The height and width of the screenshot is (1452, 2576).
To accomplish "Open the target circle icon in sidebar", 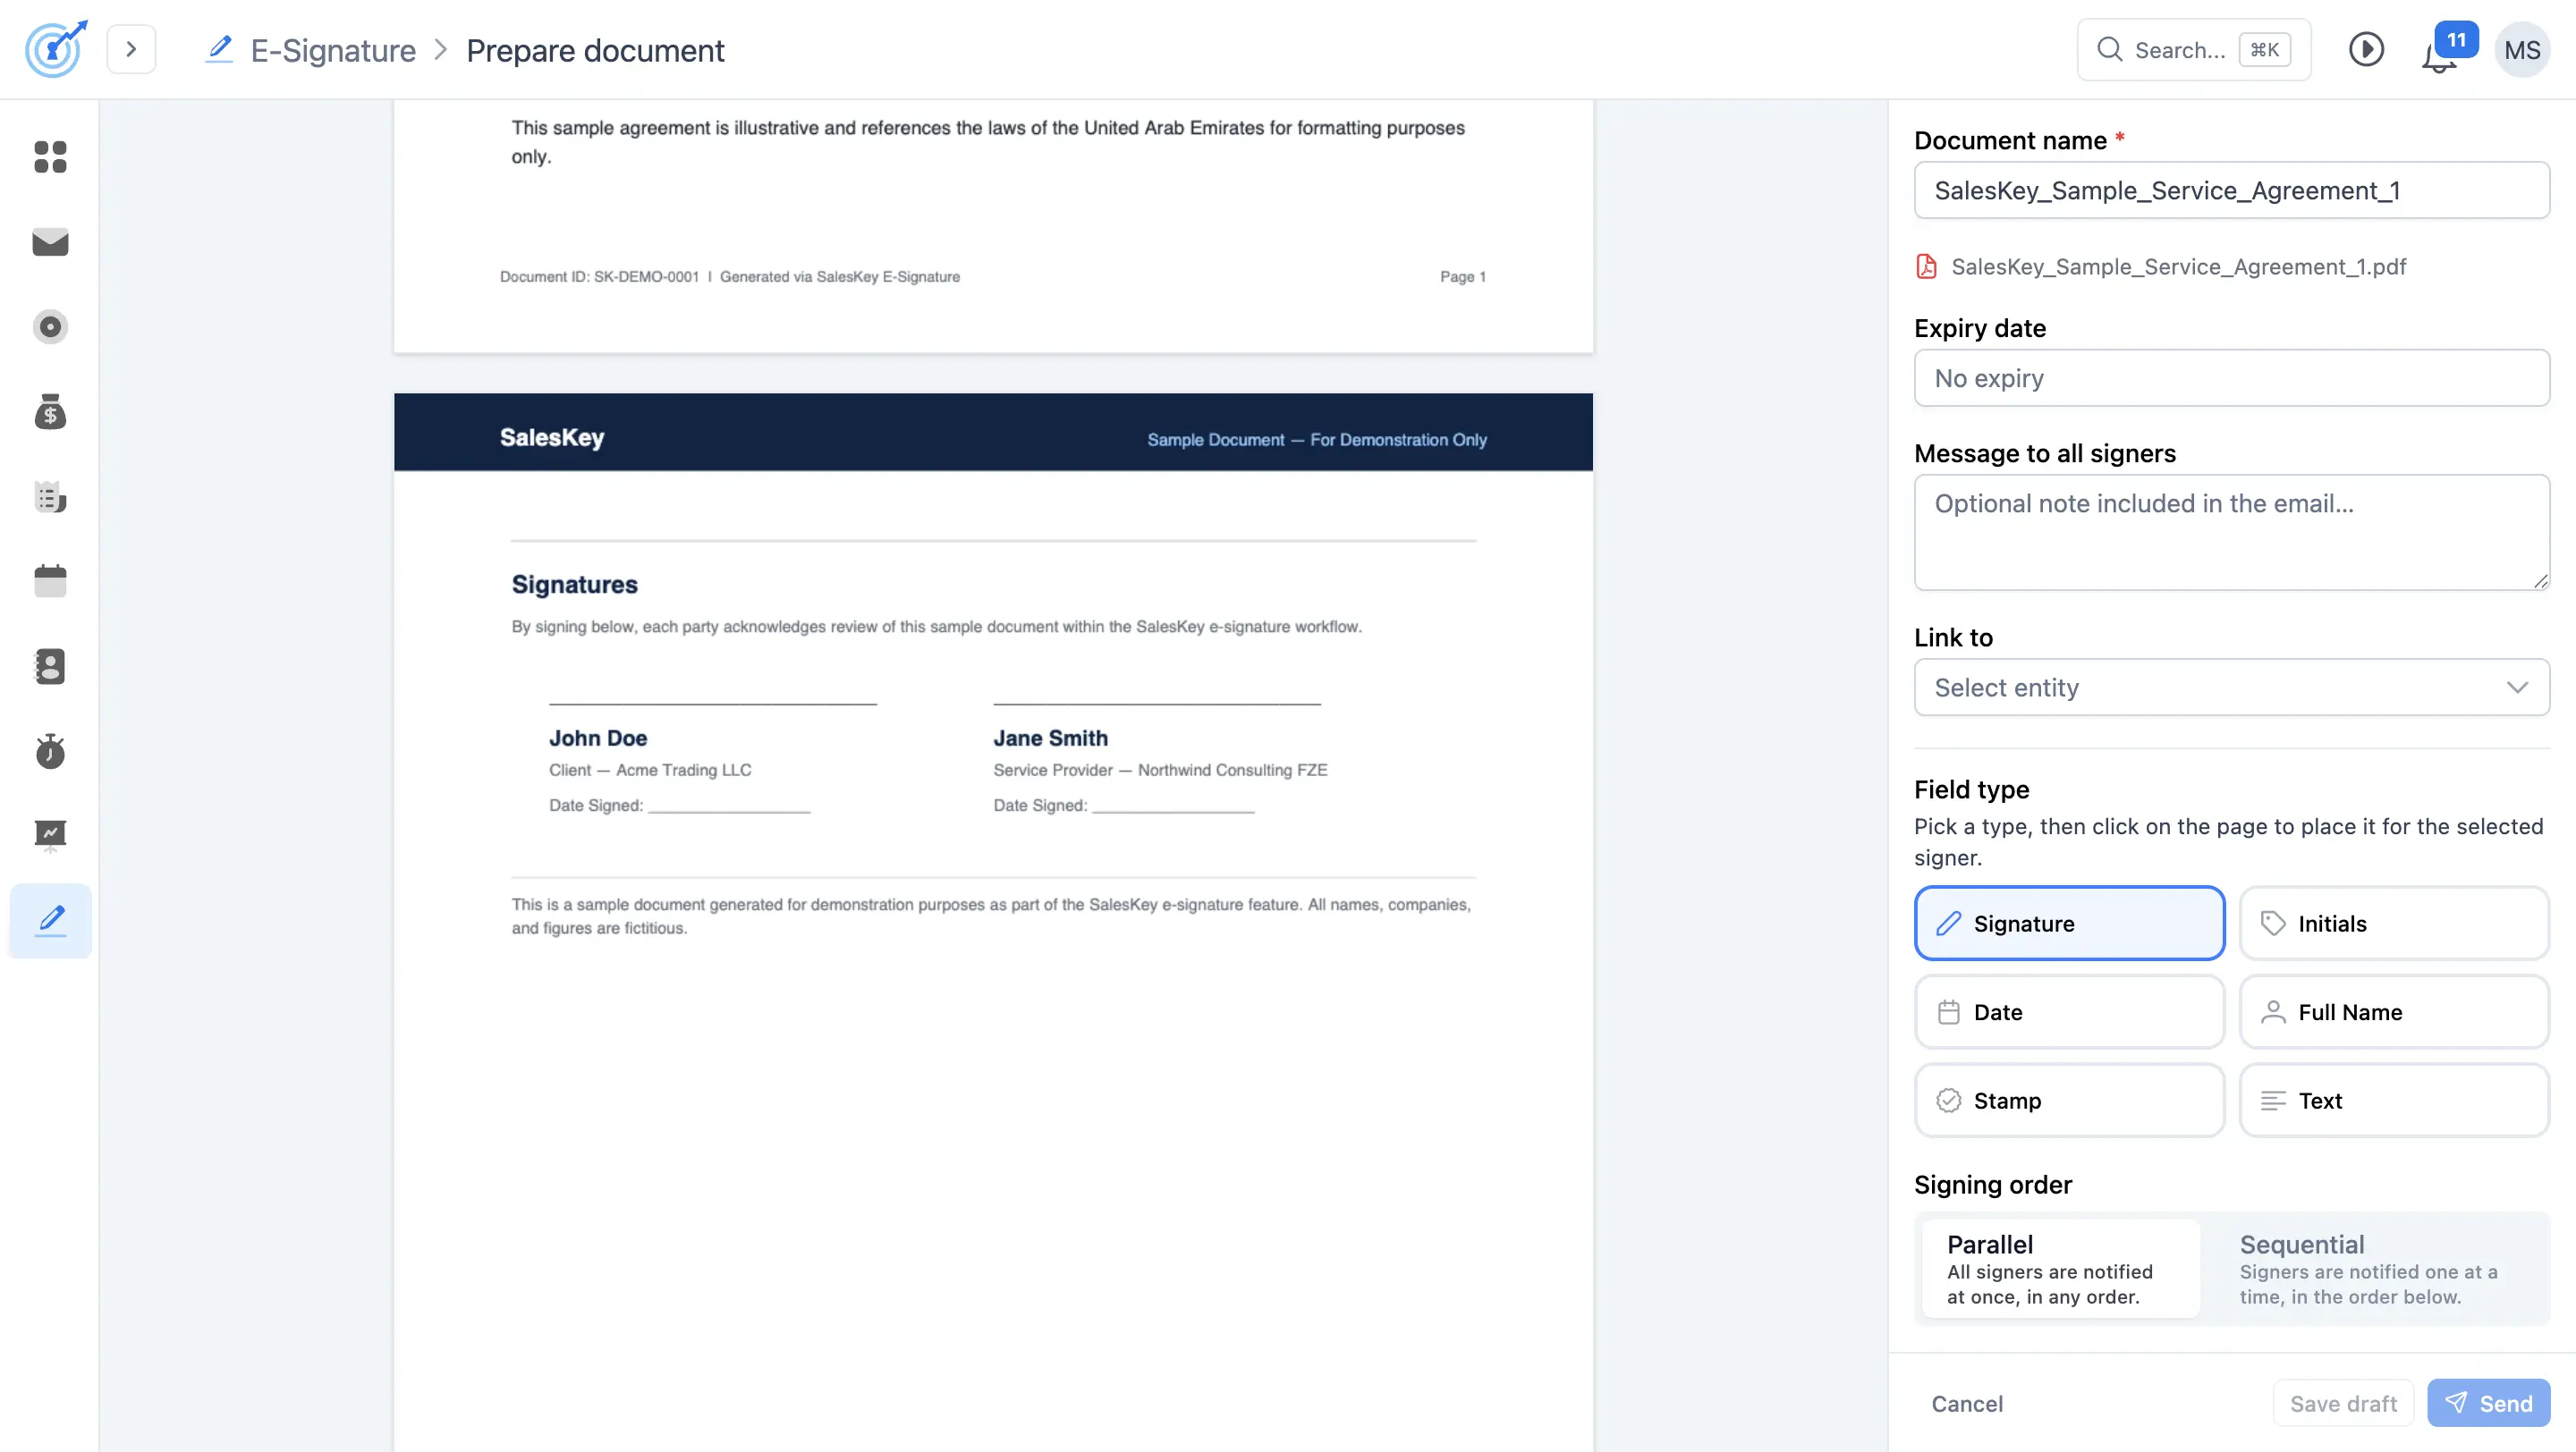I will click(x=50, y=326).
